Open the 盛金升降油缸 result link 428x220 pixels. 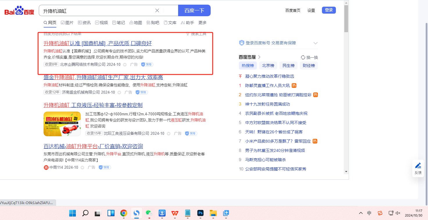coord(103,77)
